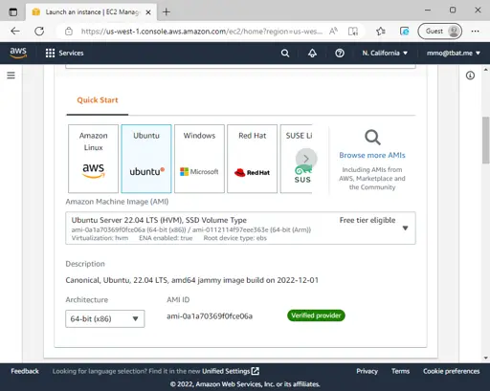490x391 pixels.
Task: Click the immersive reader icon
Action: click(x=353, y=32)
